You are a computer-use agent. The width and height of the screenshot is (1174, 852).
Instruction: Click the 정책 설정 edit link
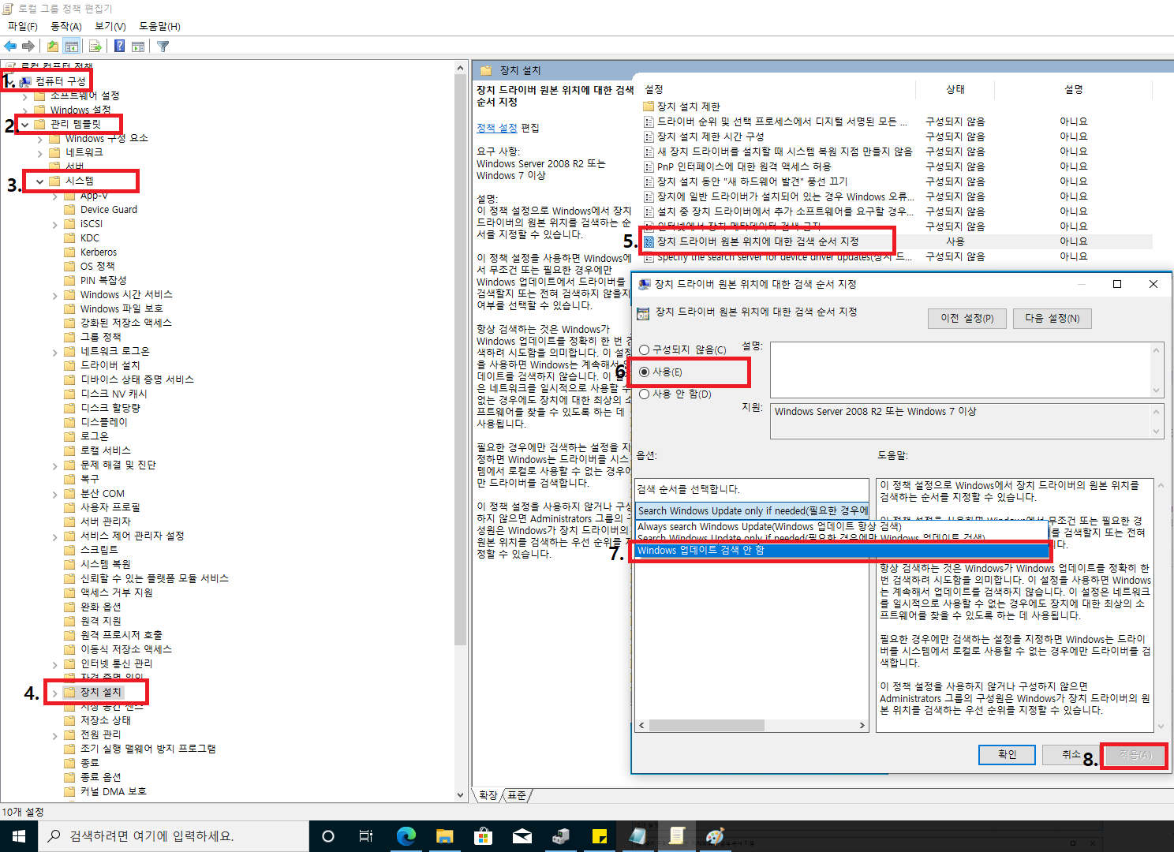pyautogui.click(x=497, y=128)
